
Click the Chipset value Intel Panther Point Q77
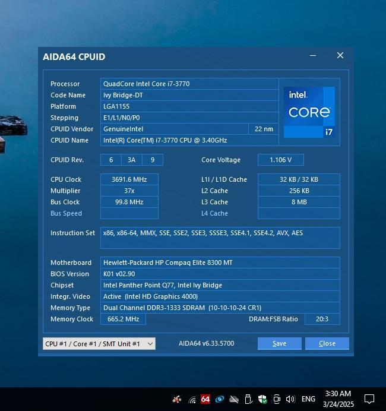click(220, 285)
